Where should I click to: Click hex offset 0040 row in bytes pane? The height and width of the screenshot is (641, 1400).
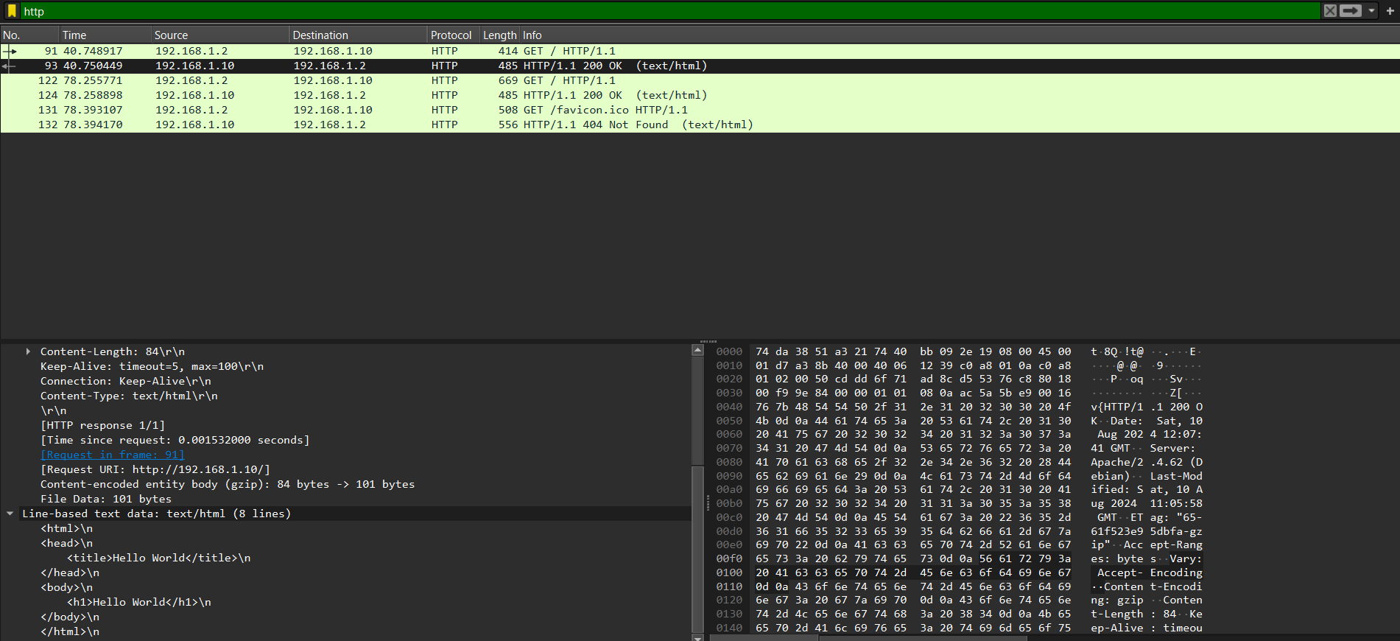729,407
